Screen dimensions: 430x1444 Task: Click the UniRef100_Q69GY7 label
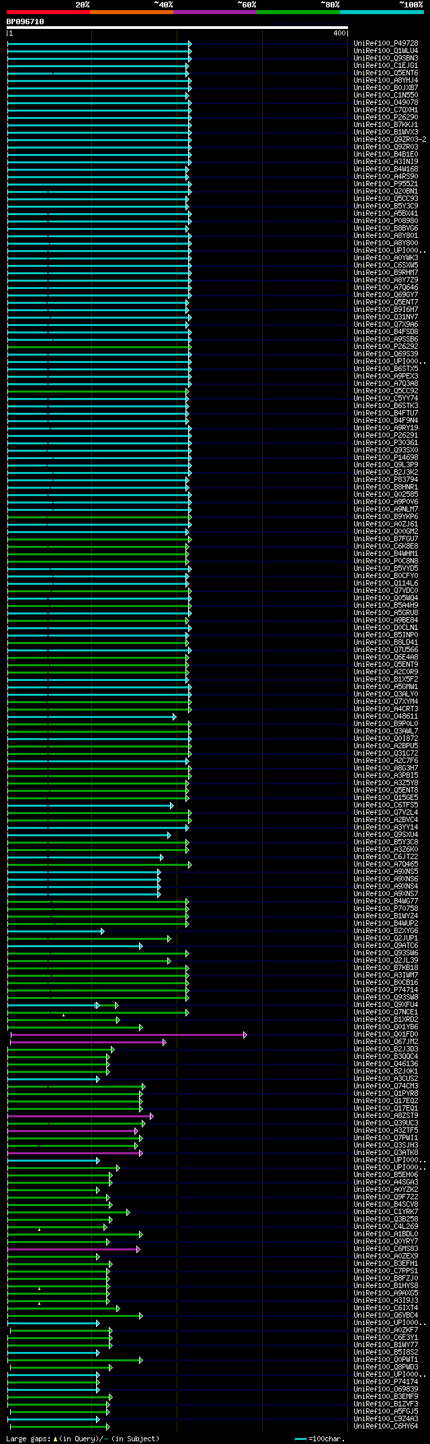click(386, 294)
